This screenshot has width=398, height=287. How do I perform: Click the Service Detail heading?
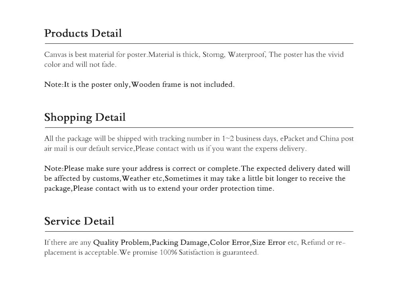tap(79, 221)
